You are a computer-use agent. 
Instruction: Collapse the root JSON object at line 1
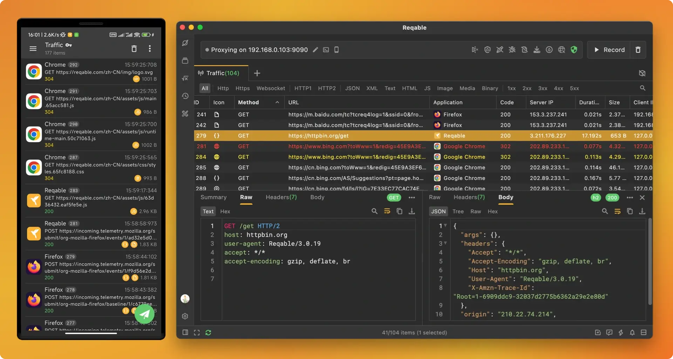coord(445,225)
